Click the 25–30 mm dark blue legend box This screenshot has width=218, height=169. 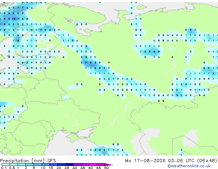pos(69,165)
